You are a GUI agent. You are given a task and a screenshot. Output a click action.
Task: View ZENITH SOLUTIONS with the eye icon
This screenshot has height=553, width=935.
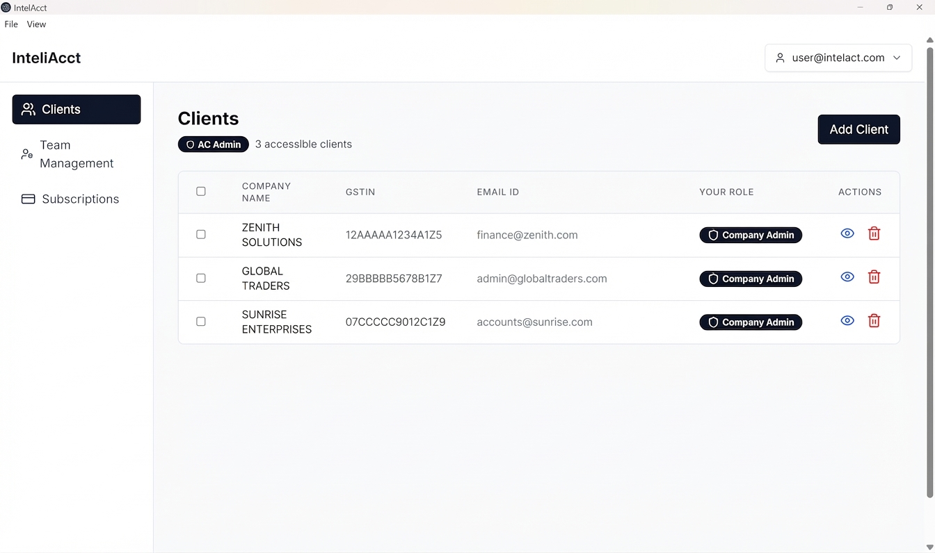[847, 233]
